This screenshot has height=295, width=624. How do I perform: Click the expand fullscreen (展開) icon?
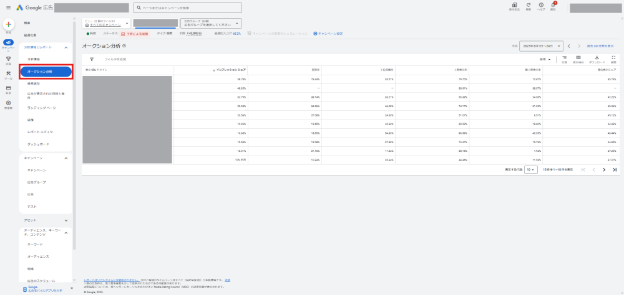[613, 58]
